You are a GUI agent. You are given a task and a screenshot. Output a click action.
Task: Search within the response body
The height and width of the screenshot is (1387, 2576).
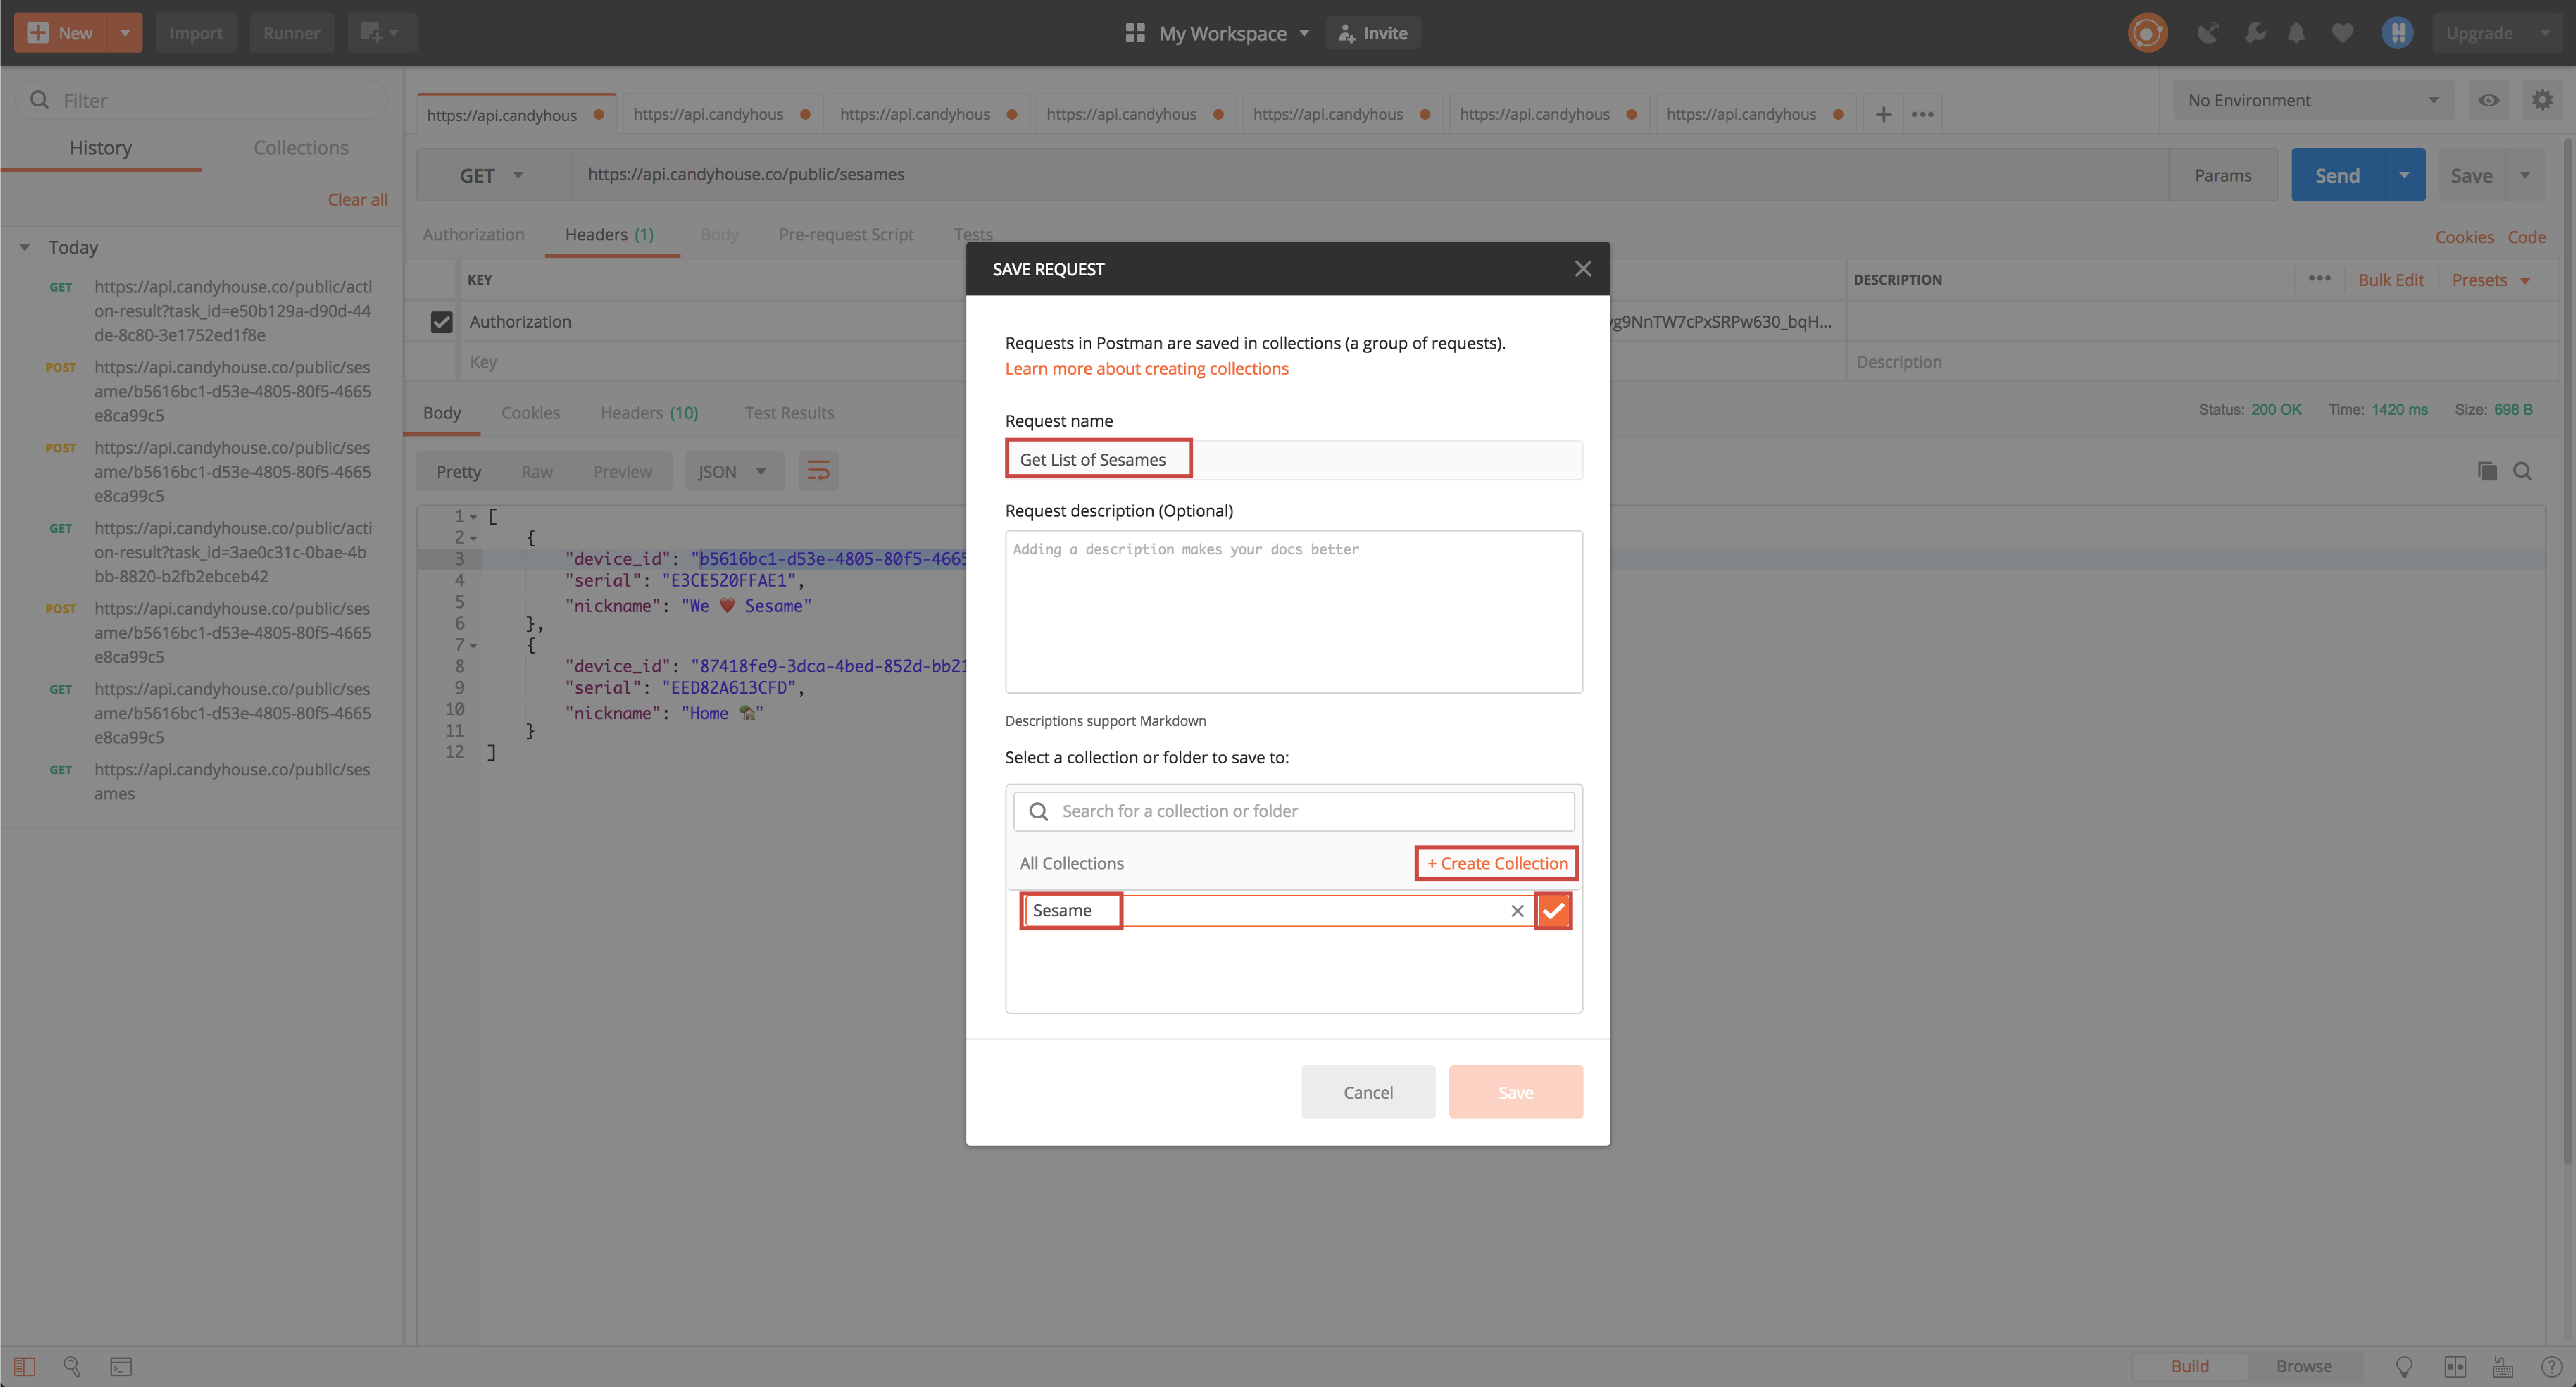tap(2522, 471)
